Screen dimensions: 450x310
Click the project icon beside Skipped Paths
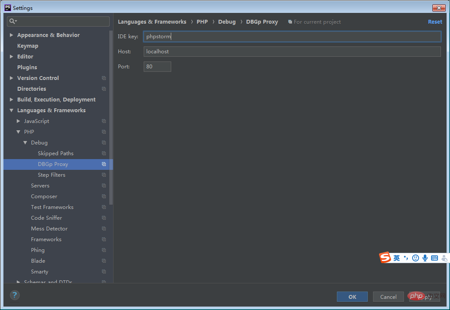(104, 153)
